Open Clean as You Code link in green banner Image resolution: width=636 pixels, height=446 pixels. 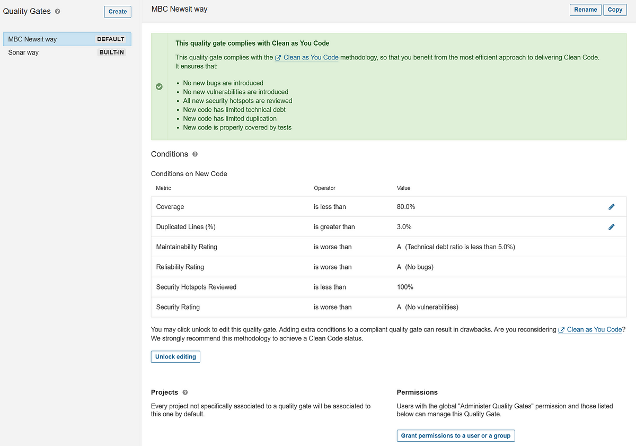311,57
